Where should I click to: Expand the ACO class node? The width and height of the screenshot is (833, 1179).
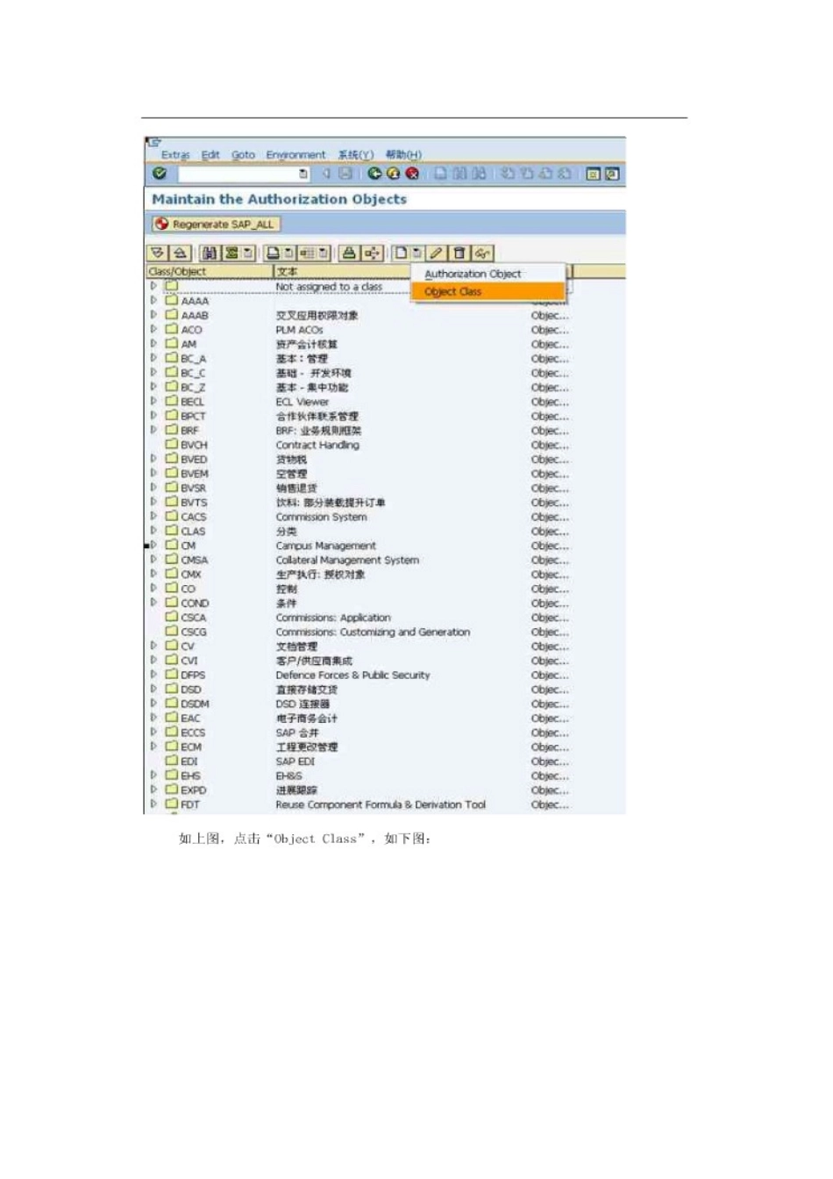tap(153, 329)
